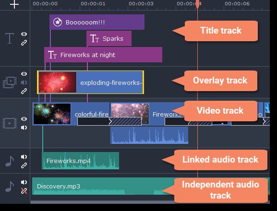The image size is (277, 211).
Task: Enable linking on independent audio track
Action: [24, 191]
